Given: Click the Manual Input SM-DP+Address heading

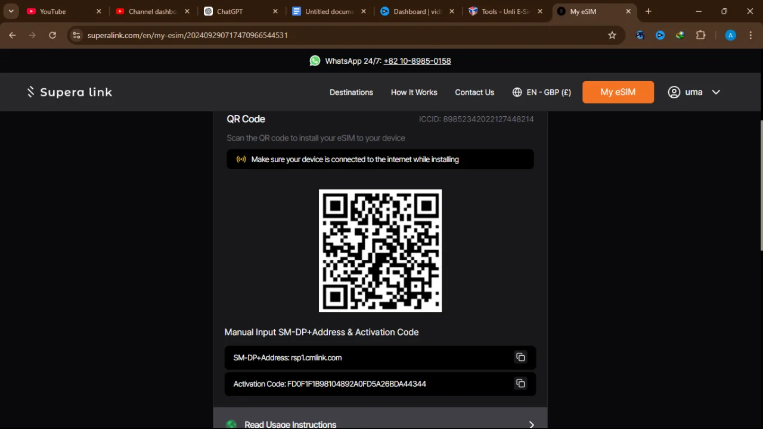Looking at the screenshot, I should point(321,332).
